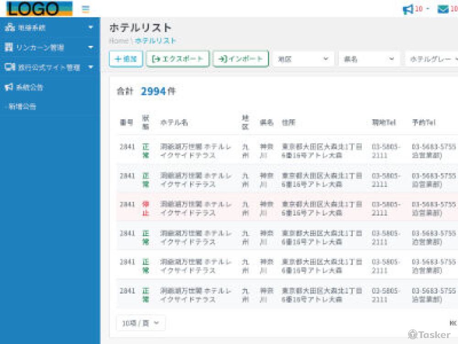The width and height of the screenshot is (458, 344).
Task: Toggle the hamburger menu icon
Action: pyautogui.click(x=86, y=9)
